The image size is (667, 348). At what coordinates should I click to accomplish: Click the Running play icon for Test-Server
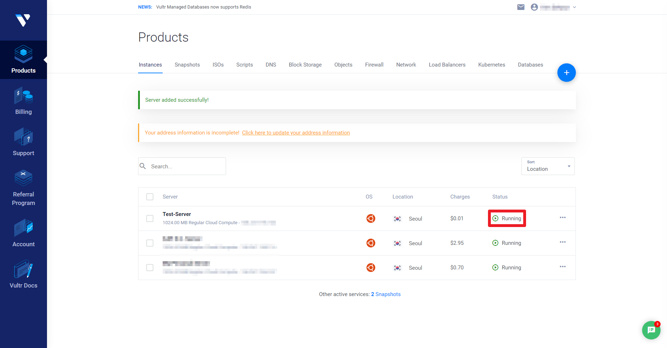click(x=495, y=218)
